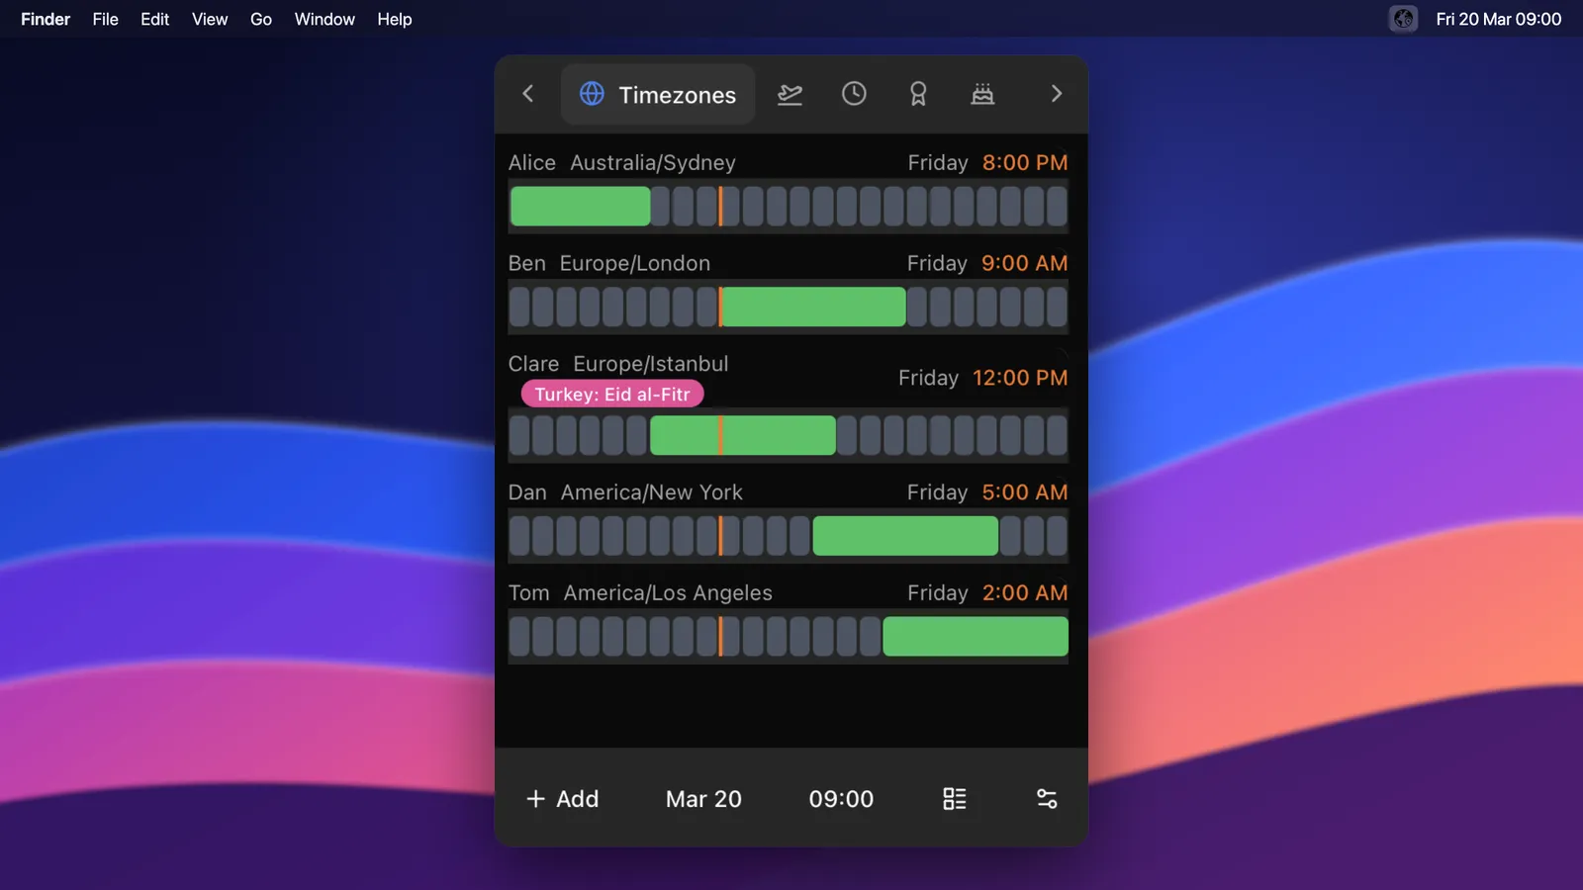Click Dan's green working-hours bar
Screen dimensions: 1583x890
click(905, 536)
